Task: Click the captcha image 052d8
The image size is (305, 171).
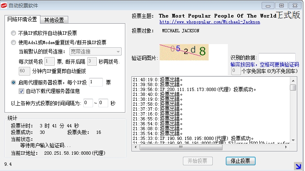Action: pyautogui.click(x=184, y=52)
